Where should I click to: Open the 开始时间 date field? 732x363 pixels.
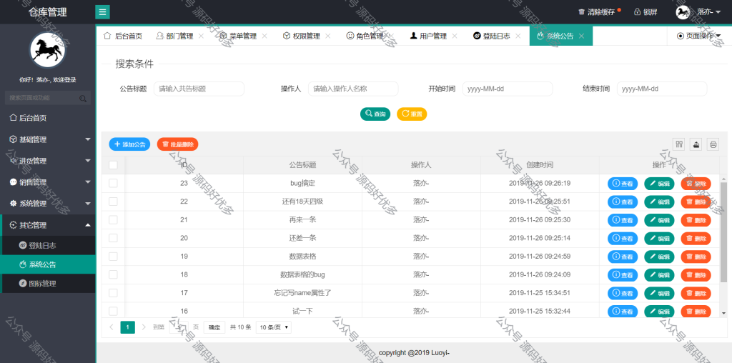(x=508, y=89)
